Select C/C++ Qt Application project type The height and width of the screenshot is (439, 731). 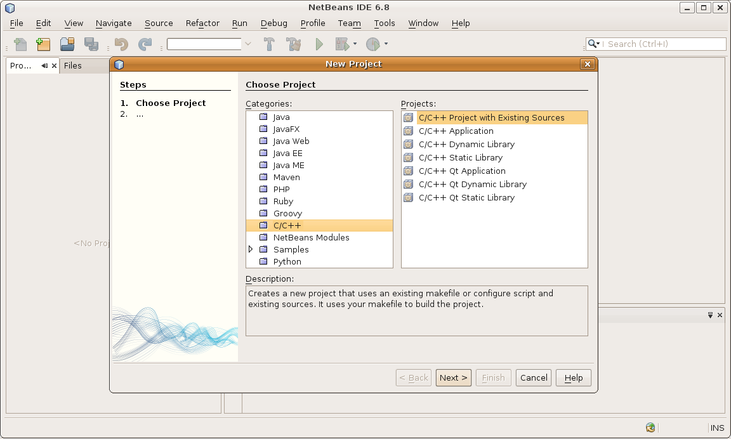(x=494, y=171)
